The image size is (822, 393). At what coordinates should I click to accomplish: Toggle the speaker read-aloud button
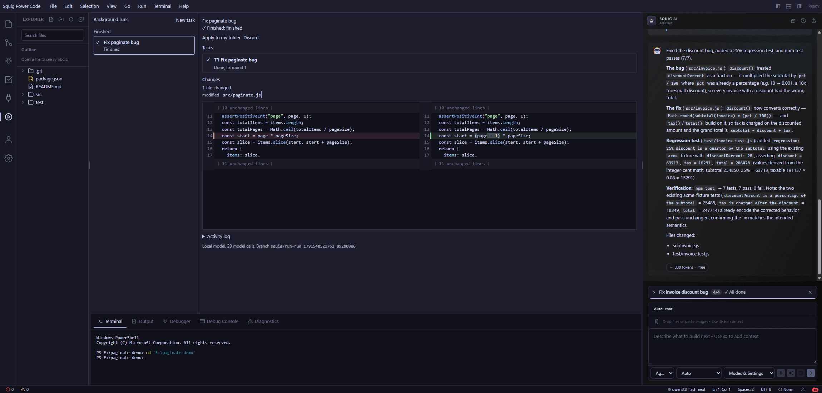(791, 373)
